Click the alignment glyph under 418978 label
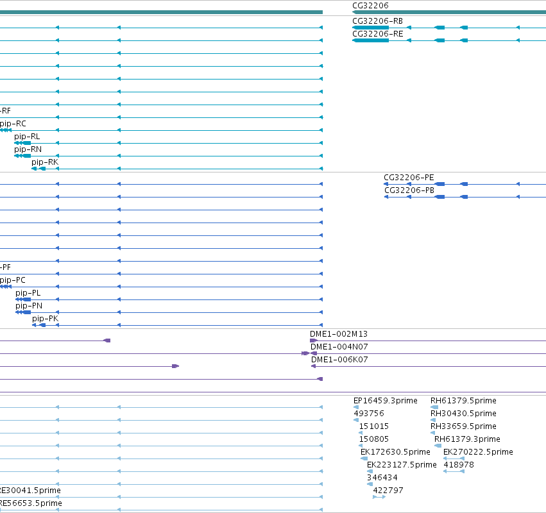 pos(454,471)
